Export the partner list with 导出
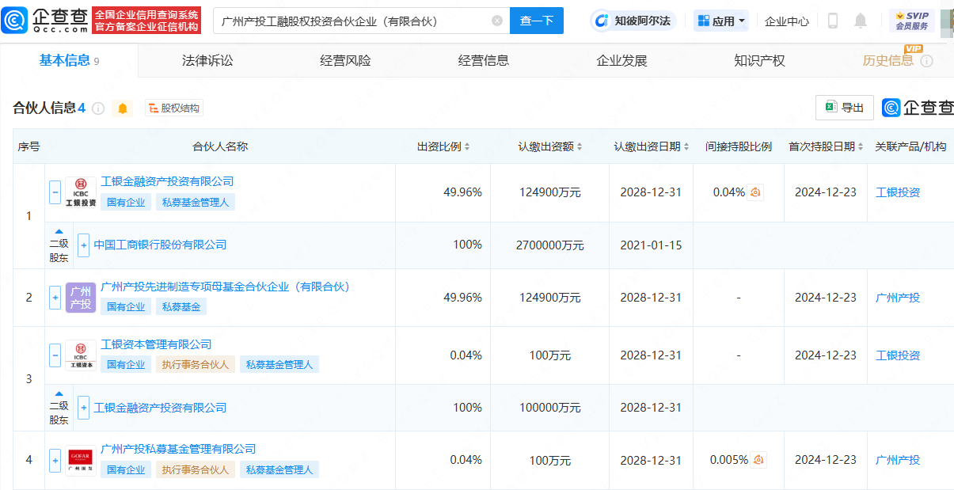Viewport: 954px width, 490px height. [x=845, y=108]
